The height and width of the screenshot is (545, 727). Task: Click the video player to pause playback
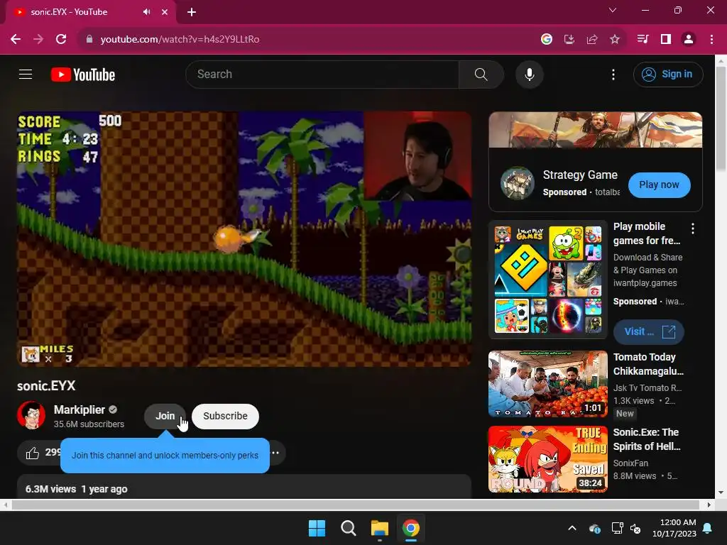coord(244,238)
